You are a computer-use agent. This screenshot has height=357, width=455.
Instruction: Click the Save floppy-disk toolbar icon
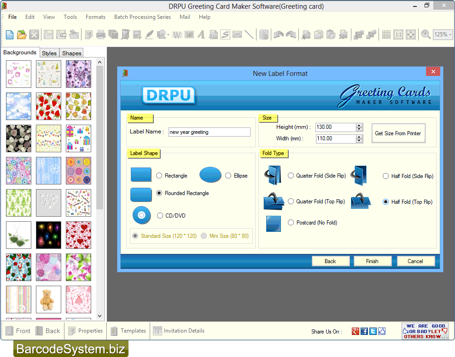48,35
